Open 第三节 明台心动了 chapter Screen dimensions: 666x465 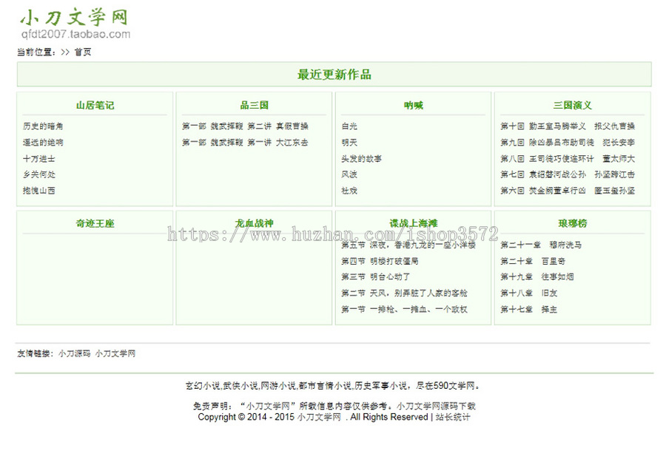[375, 276]
